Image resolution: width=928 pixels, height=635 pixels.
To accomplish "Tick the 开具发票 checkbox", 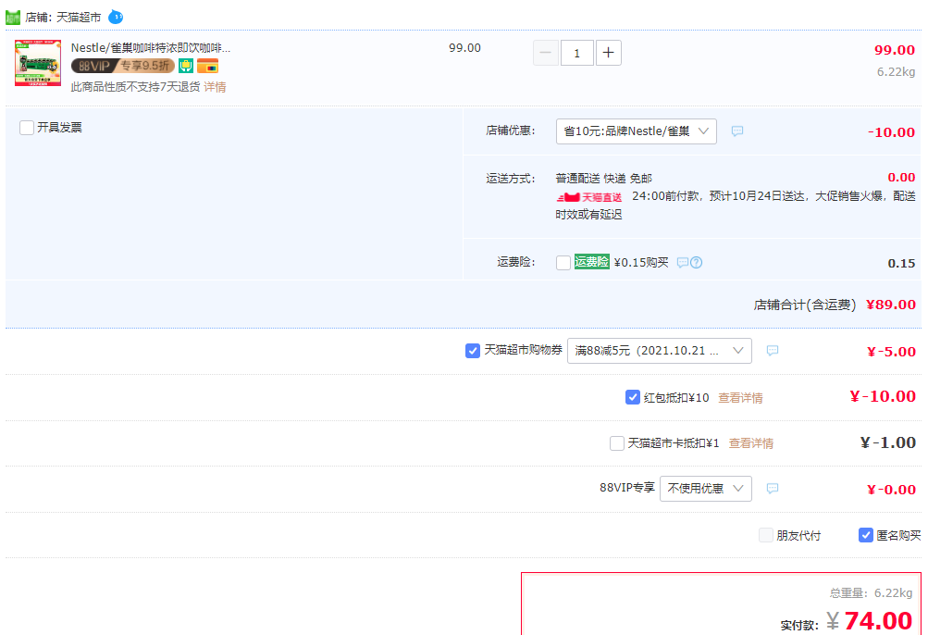I will point(27,128).
